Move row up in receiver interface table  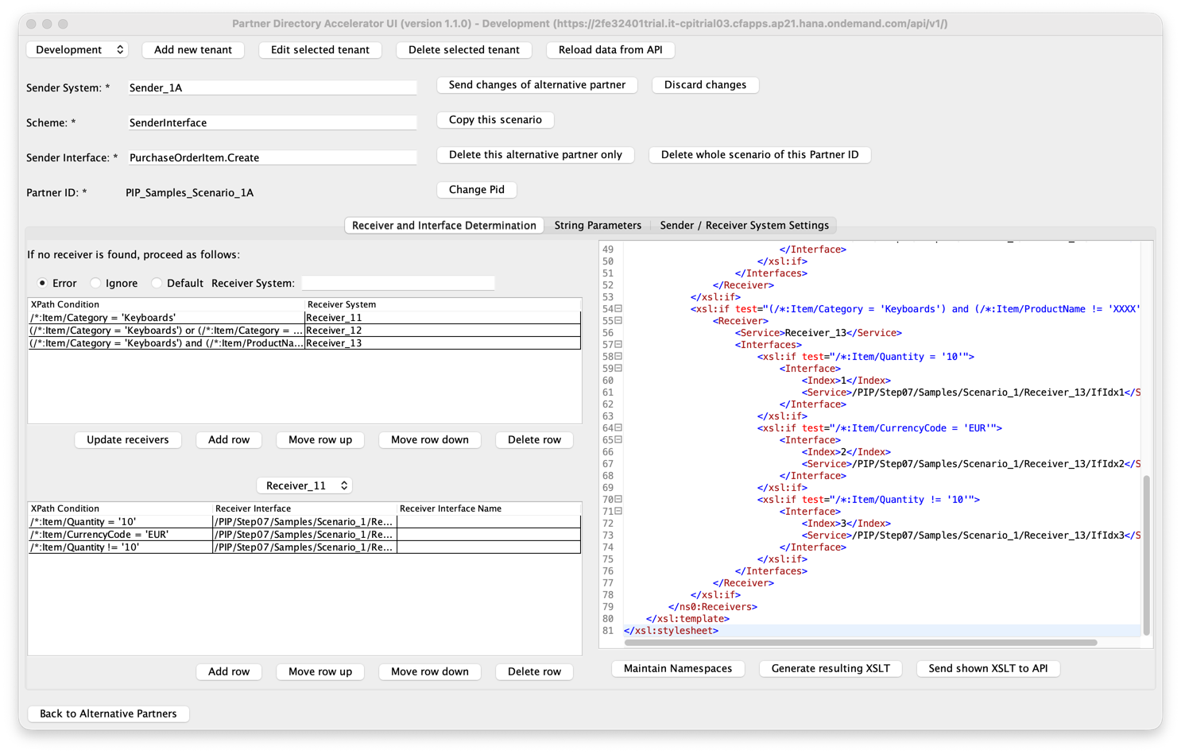320,672
